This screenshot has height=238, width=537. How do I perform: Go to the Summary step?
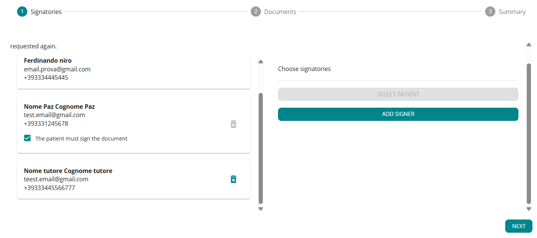click(512, 12)
